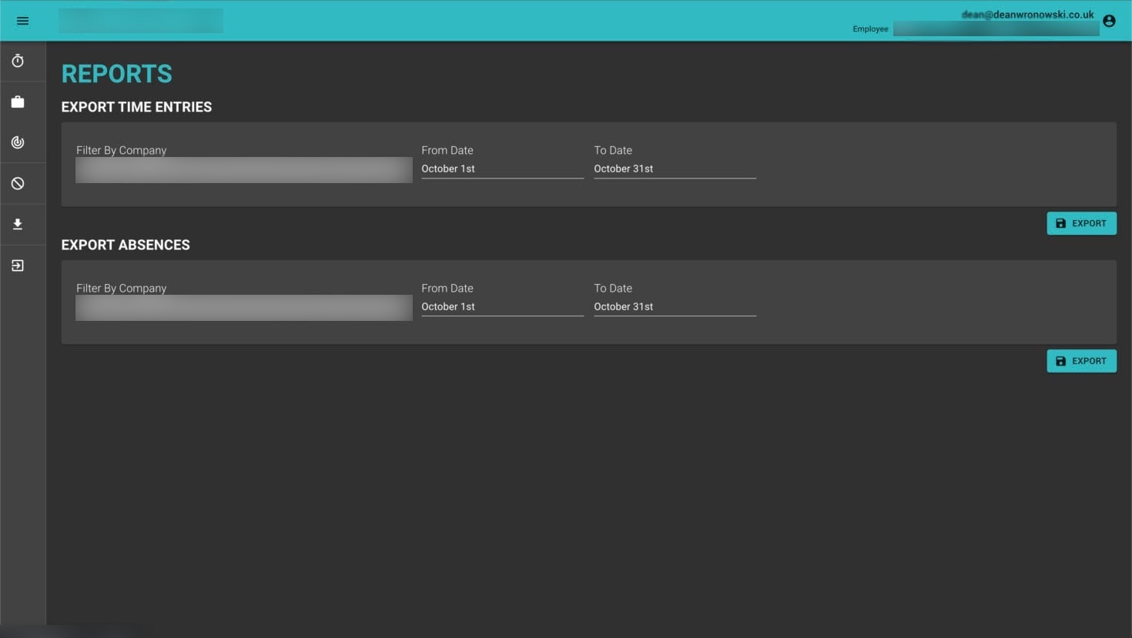Open Filter By Company under Export Absences
This screenshot has width=1132, height=638.
pos(244,307)
